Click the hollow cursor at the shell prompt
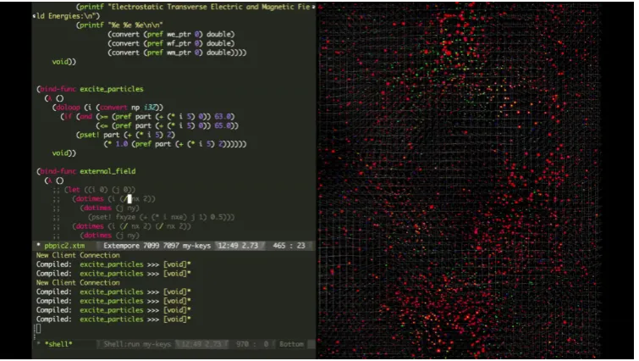The width and height of the screenshot is (639, 361). click(x=38, y=328)
